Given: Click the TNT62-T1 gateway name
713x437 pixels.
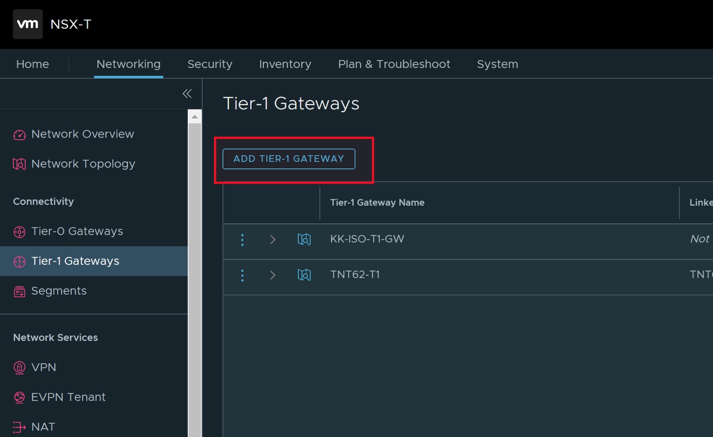Looking at the screenshot, I should pyautogui.click(x=355, y=275).
